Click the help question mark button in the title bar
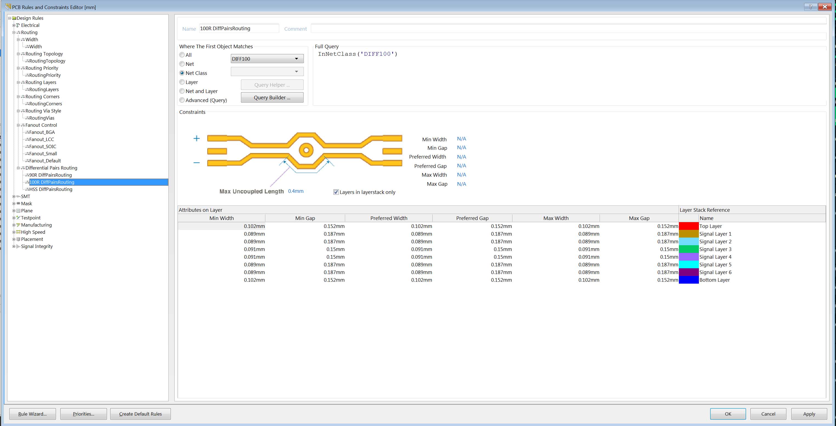Image resolution: width=836 pixels, height=426 pixels. click(810, 7)
